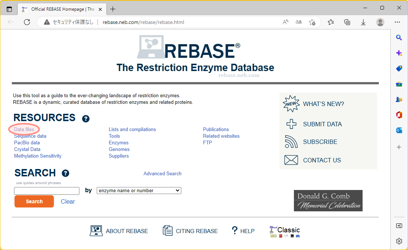Image resolution: width=408 pixels, height=250 pixels.
Task: Open SUBMIT DATA text link
Action: [x=322, y=124]
